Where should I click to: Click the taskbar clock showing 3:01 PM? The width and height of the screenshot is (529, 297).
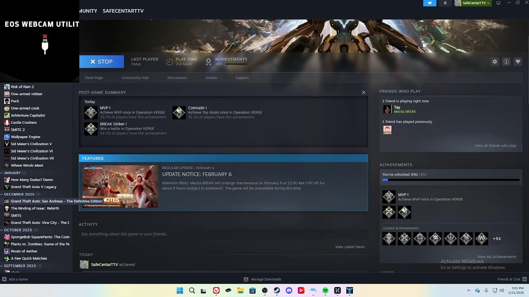[x=517, y=290]
